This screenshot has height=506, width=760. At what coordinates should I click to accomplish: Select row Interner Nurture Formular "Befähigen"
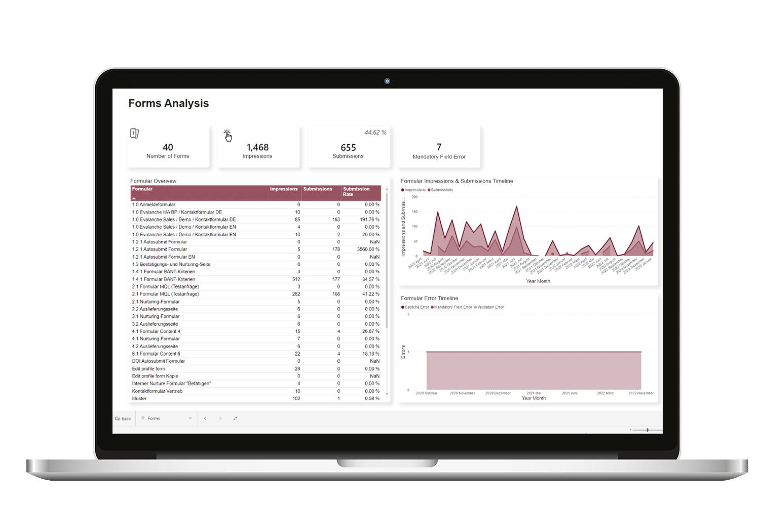pos(257,384)
